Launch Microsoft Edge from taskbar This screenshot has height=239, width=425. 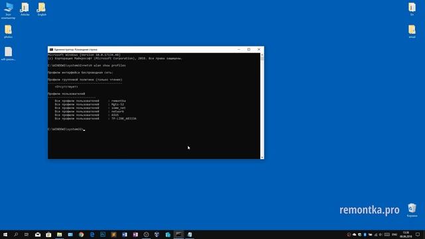[92, 234]
